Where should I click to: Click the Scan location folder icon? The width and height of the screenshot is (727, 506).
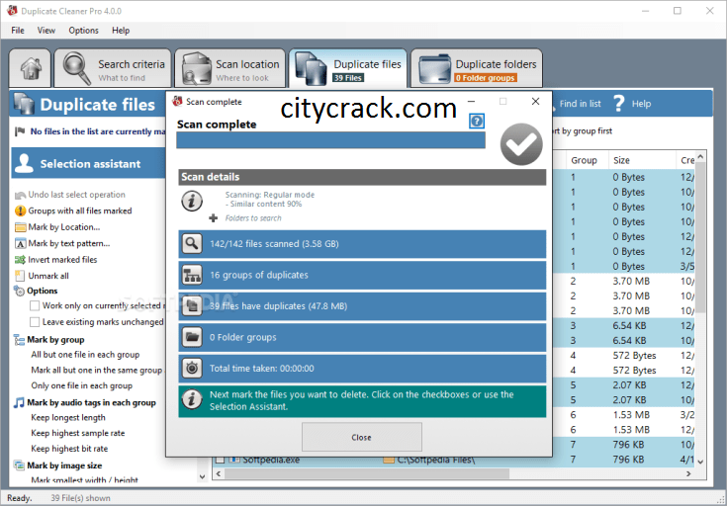[x=196, y=69]
